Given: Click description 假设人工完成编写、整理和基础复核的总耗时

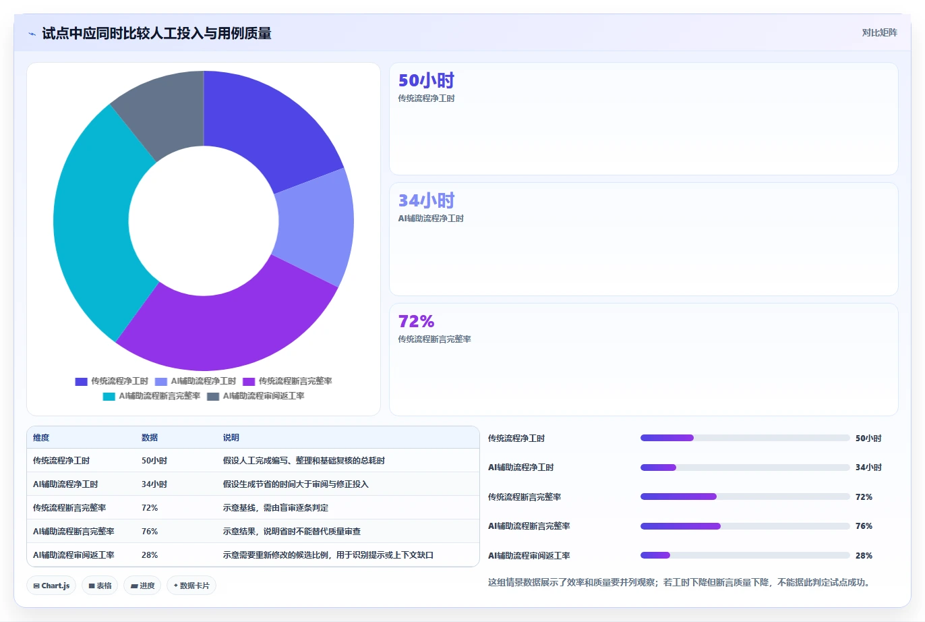Looking at the screenshot, I should (x=304, y=461).
